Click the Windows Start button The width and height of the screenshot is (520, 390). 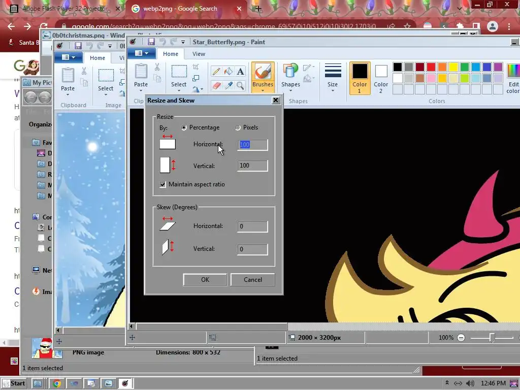14,383
